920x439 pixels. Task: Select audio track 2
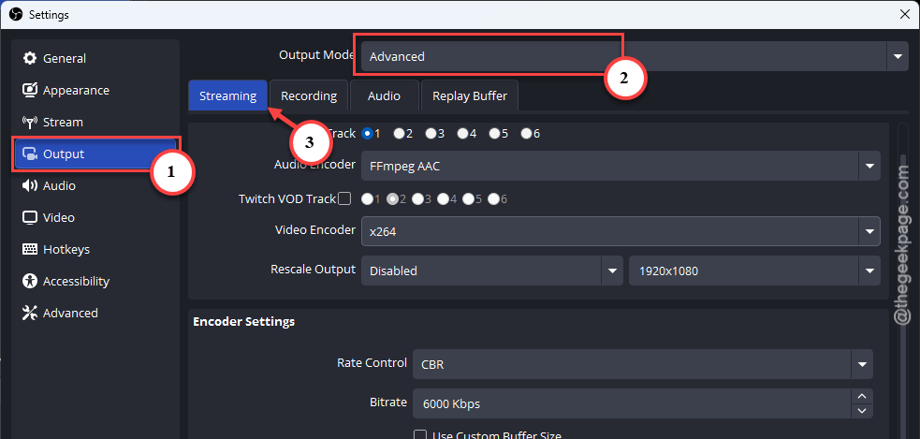[x=399, y=133]
